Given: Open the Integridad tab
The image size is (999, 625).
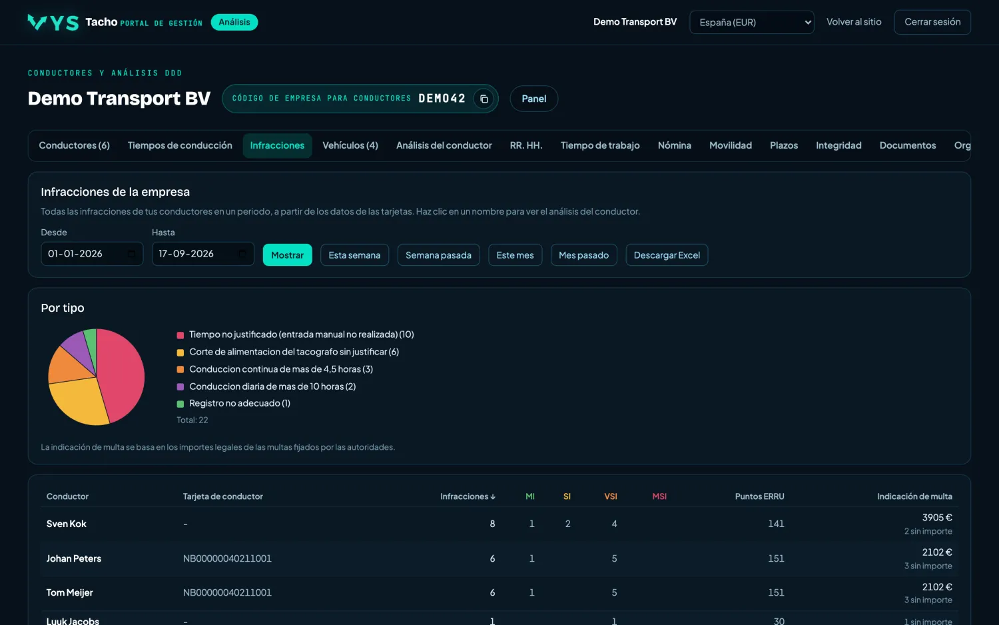Looking at the screenshot, I should coord(838,145).
